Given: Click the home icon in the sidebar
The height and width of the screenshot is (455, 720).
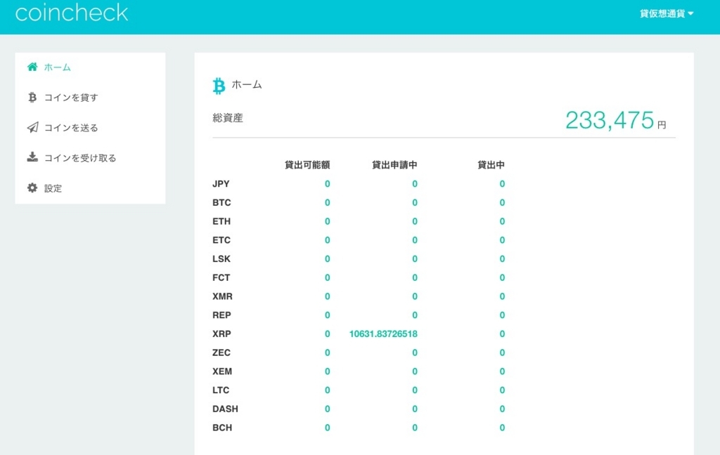Looking at the screenshot, I should [x=32, y=67].
